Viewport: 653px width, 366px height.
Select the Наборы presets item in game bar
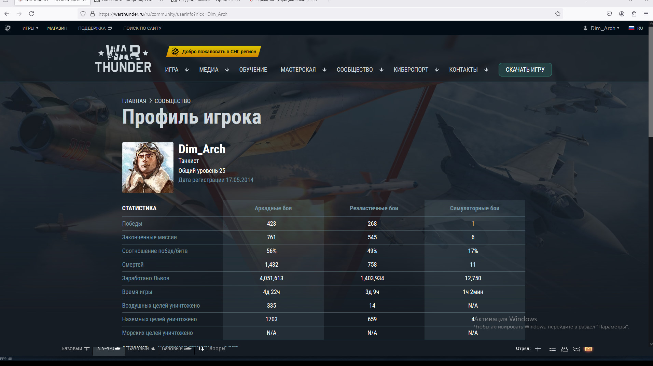coord(212,349)
